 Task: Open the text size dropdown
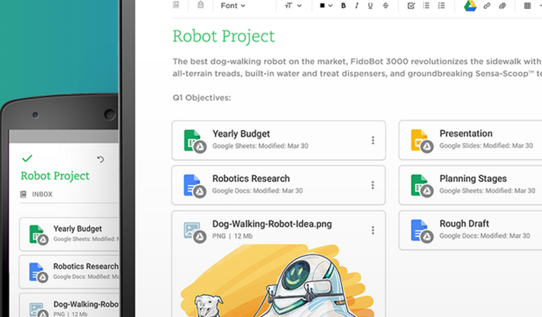coord(293,6)
